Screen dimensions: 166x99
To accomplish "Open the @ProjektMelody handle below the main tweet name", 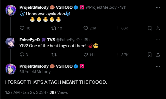I will point(35,72).
